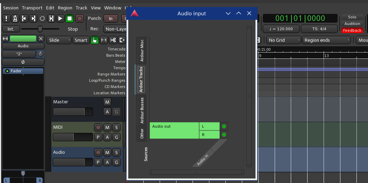Select the Grab hand tool
Image resolution: width=368 pixels, height=183 pixels.
[x=94, y=40]
